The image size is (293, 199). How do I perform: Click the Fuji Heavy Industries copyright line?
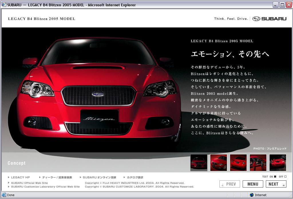click(x=134, y=183)
